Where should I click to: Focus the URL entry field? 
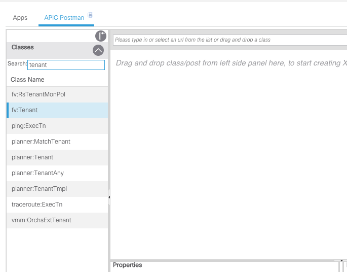point(228,40)
